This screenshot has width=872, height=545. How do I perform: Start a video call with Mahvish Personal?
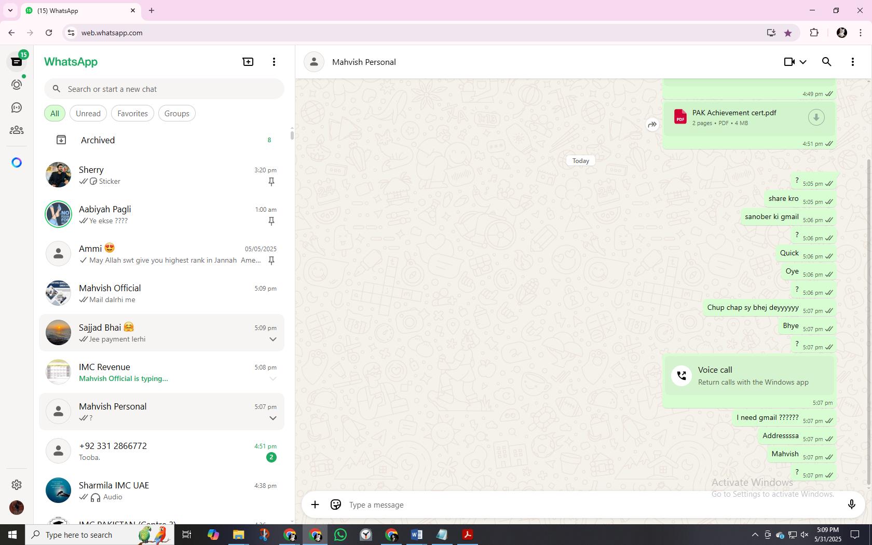pos(789,62)
